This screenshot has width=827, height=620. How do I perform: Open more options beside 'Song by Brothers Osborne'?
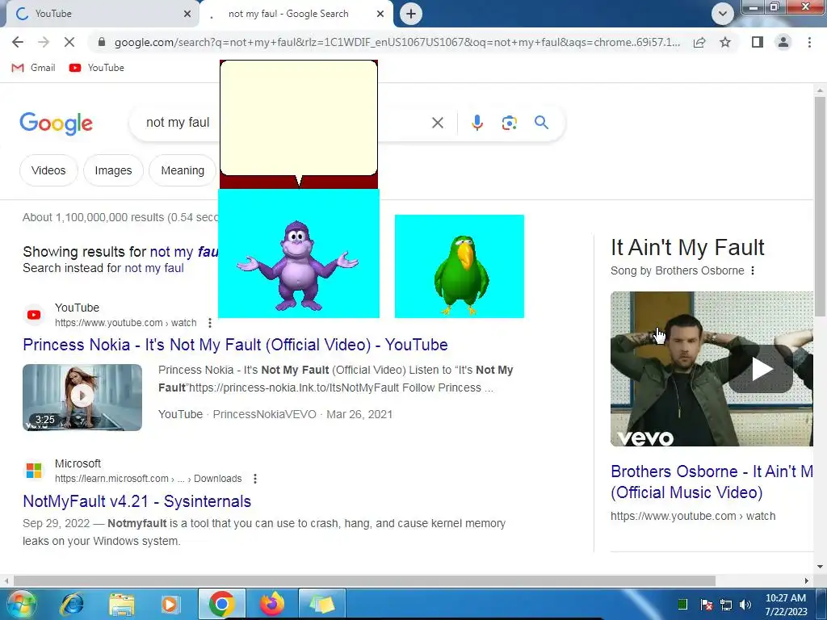coord(753,270)
